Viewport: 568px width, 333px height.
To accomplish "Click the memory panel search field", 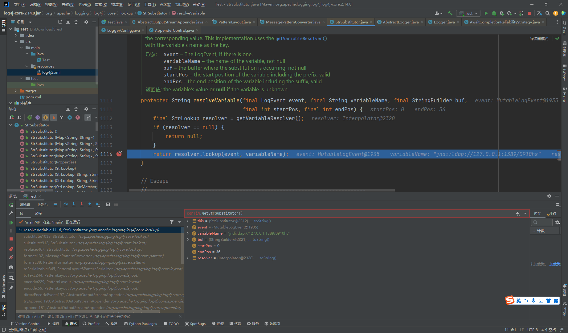I will point(542,222).
